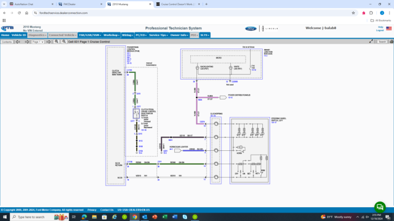The image size is (394, 221).
Task: Expand the TSB/GSB/SSM menu
Action: click(90, 35)
